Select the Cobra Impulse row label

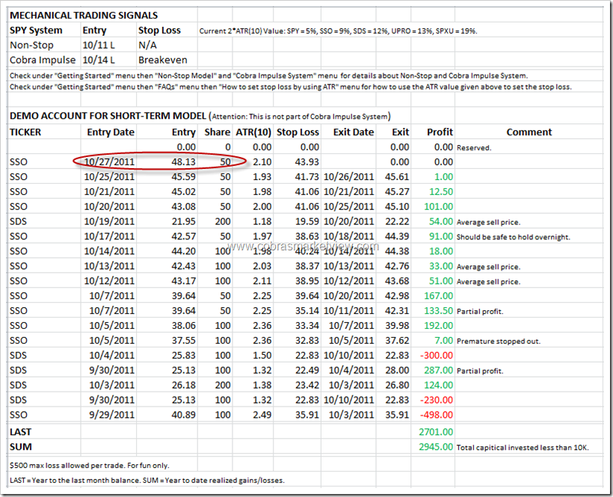tap(43, 60)
